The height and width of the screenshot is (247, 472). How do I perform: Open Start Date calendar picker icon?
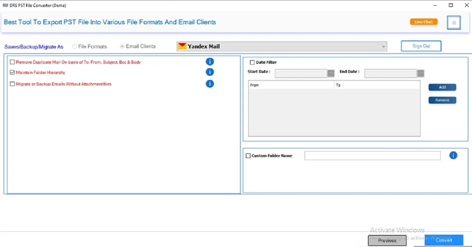point(331,73)
